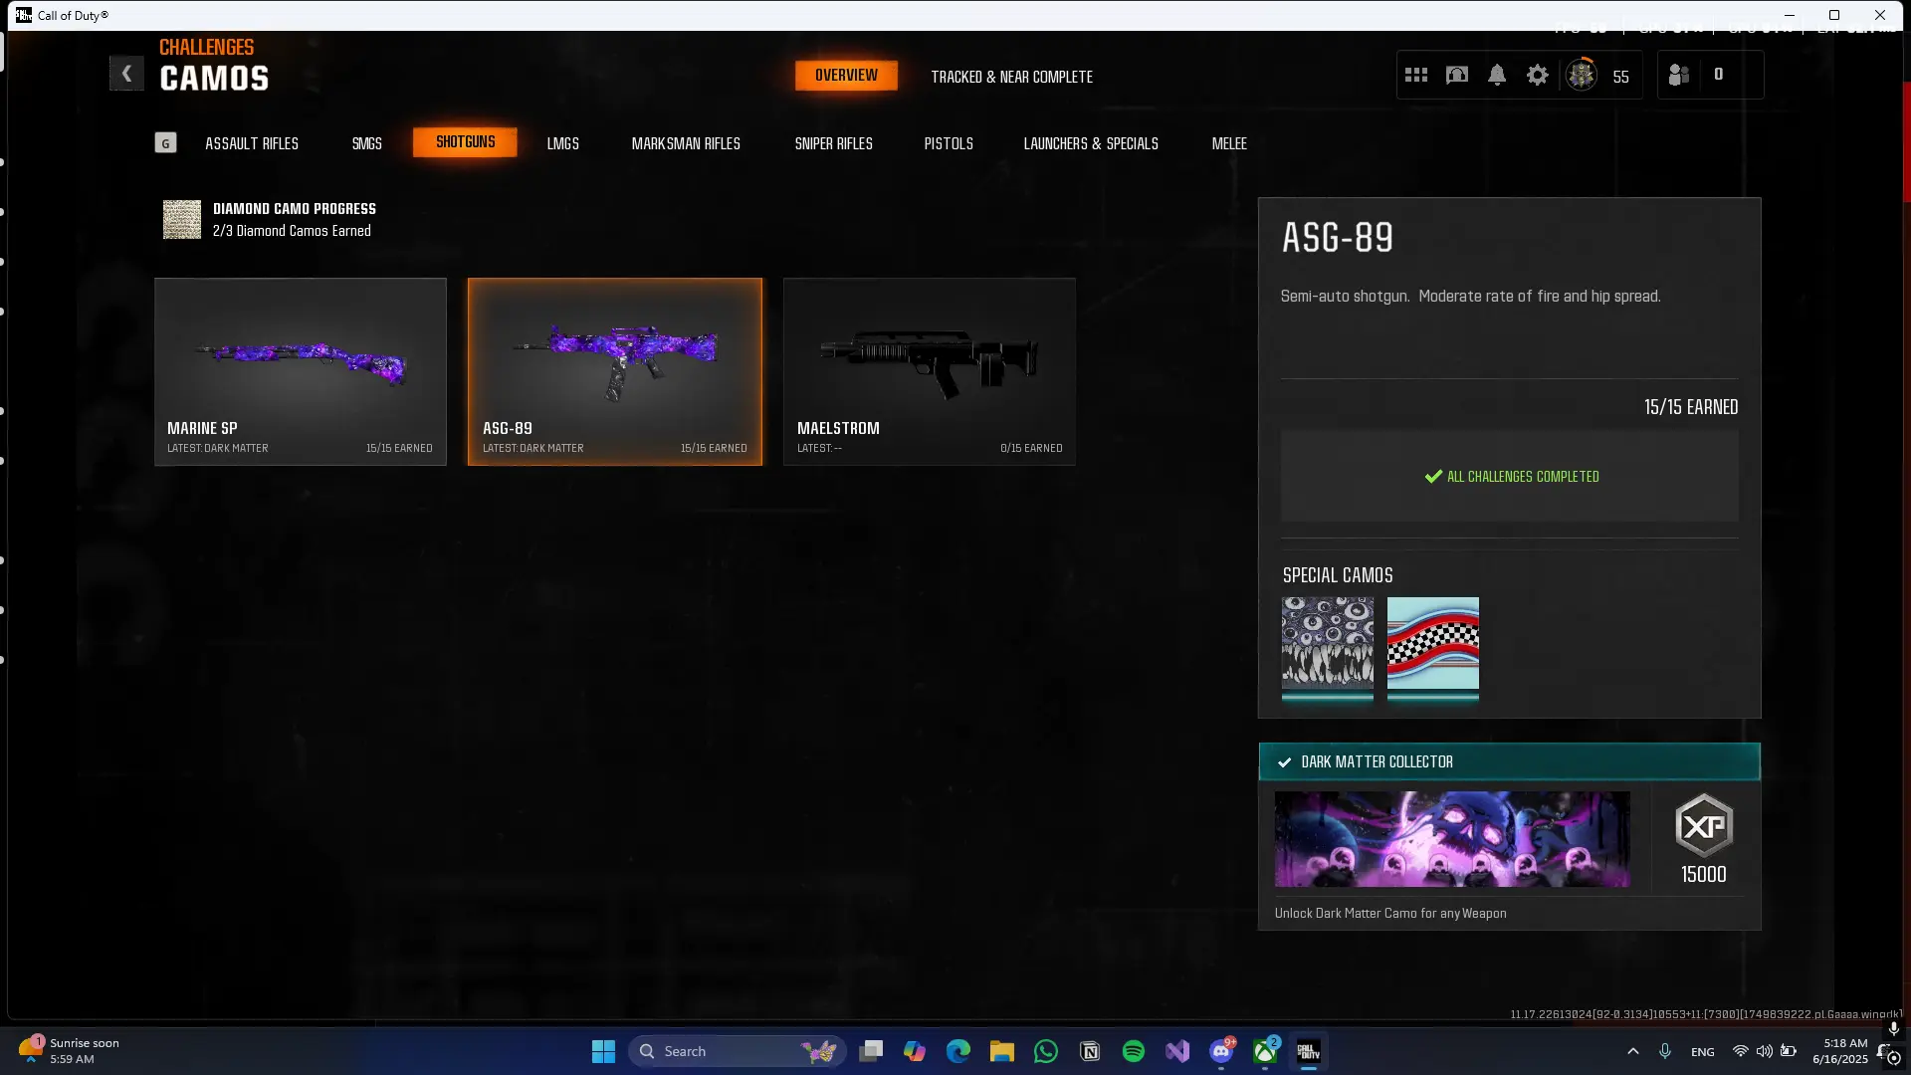Select the monster eyes special camo
This screenshot has width=1911, height=1075.
pos(1327,644)
